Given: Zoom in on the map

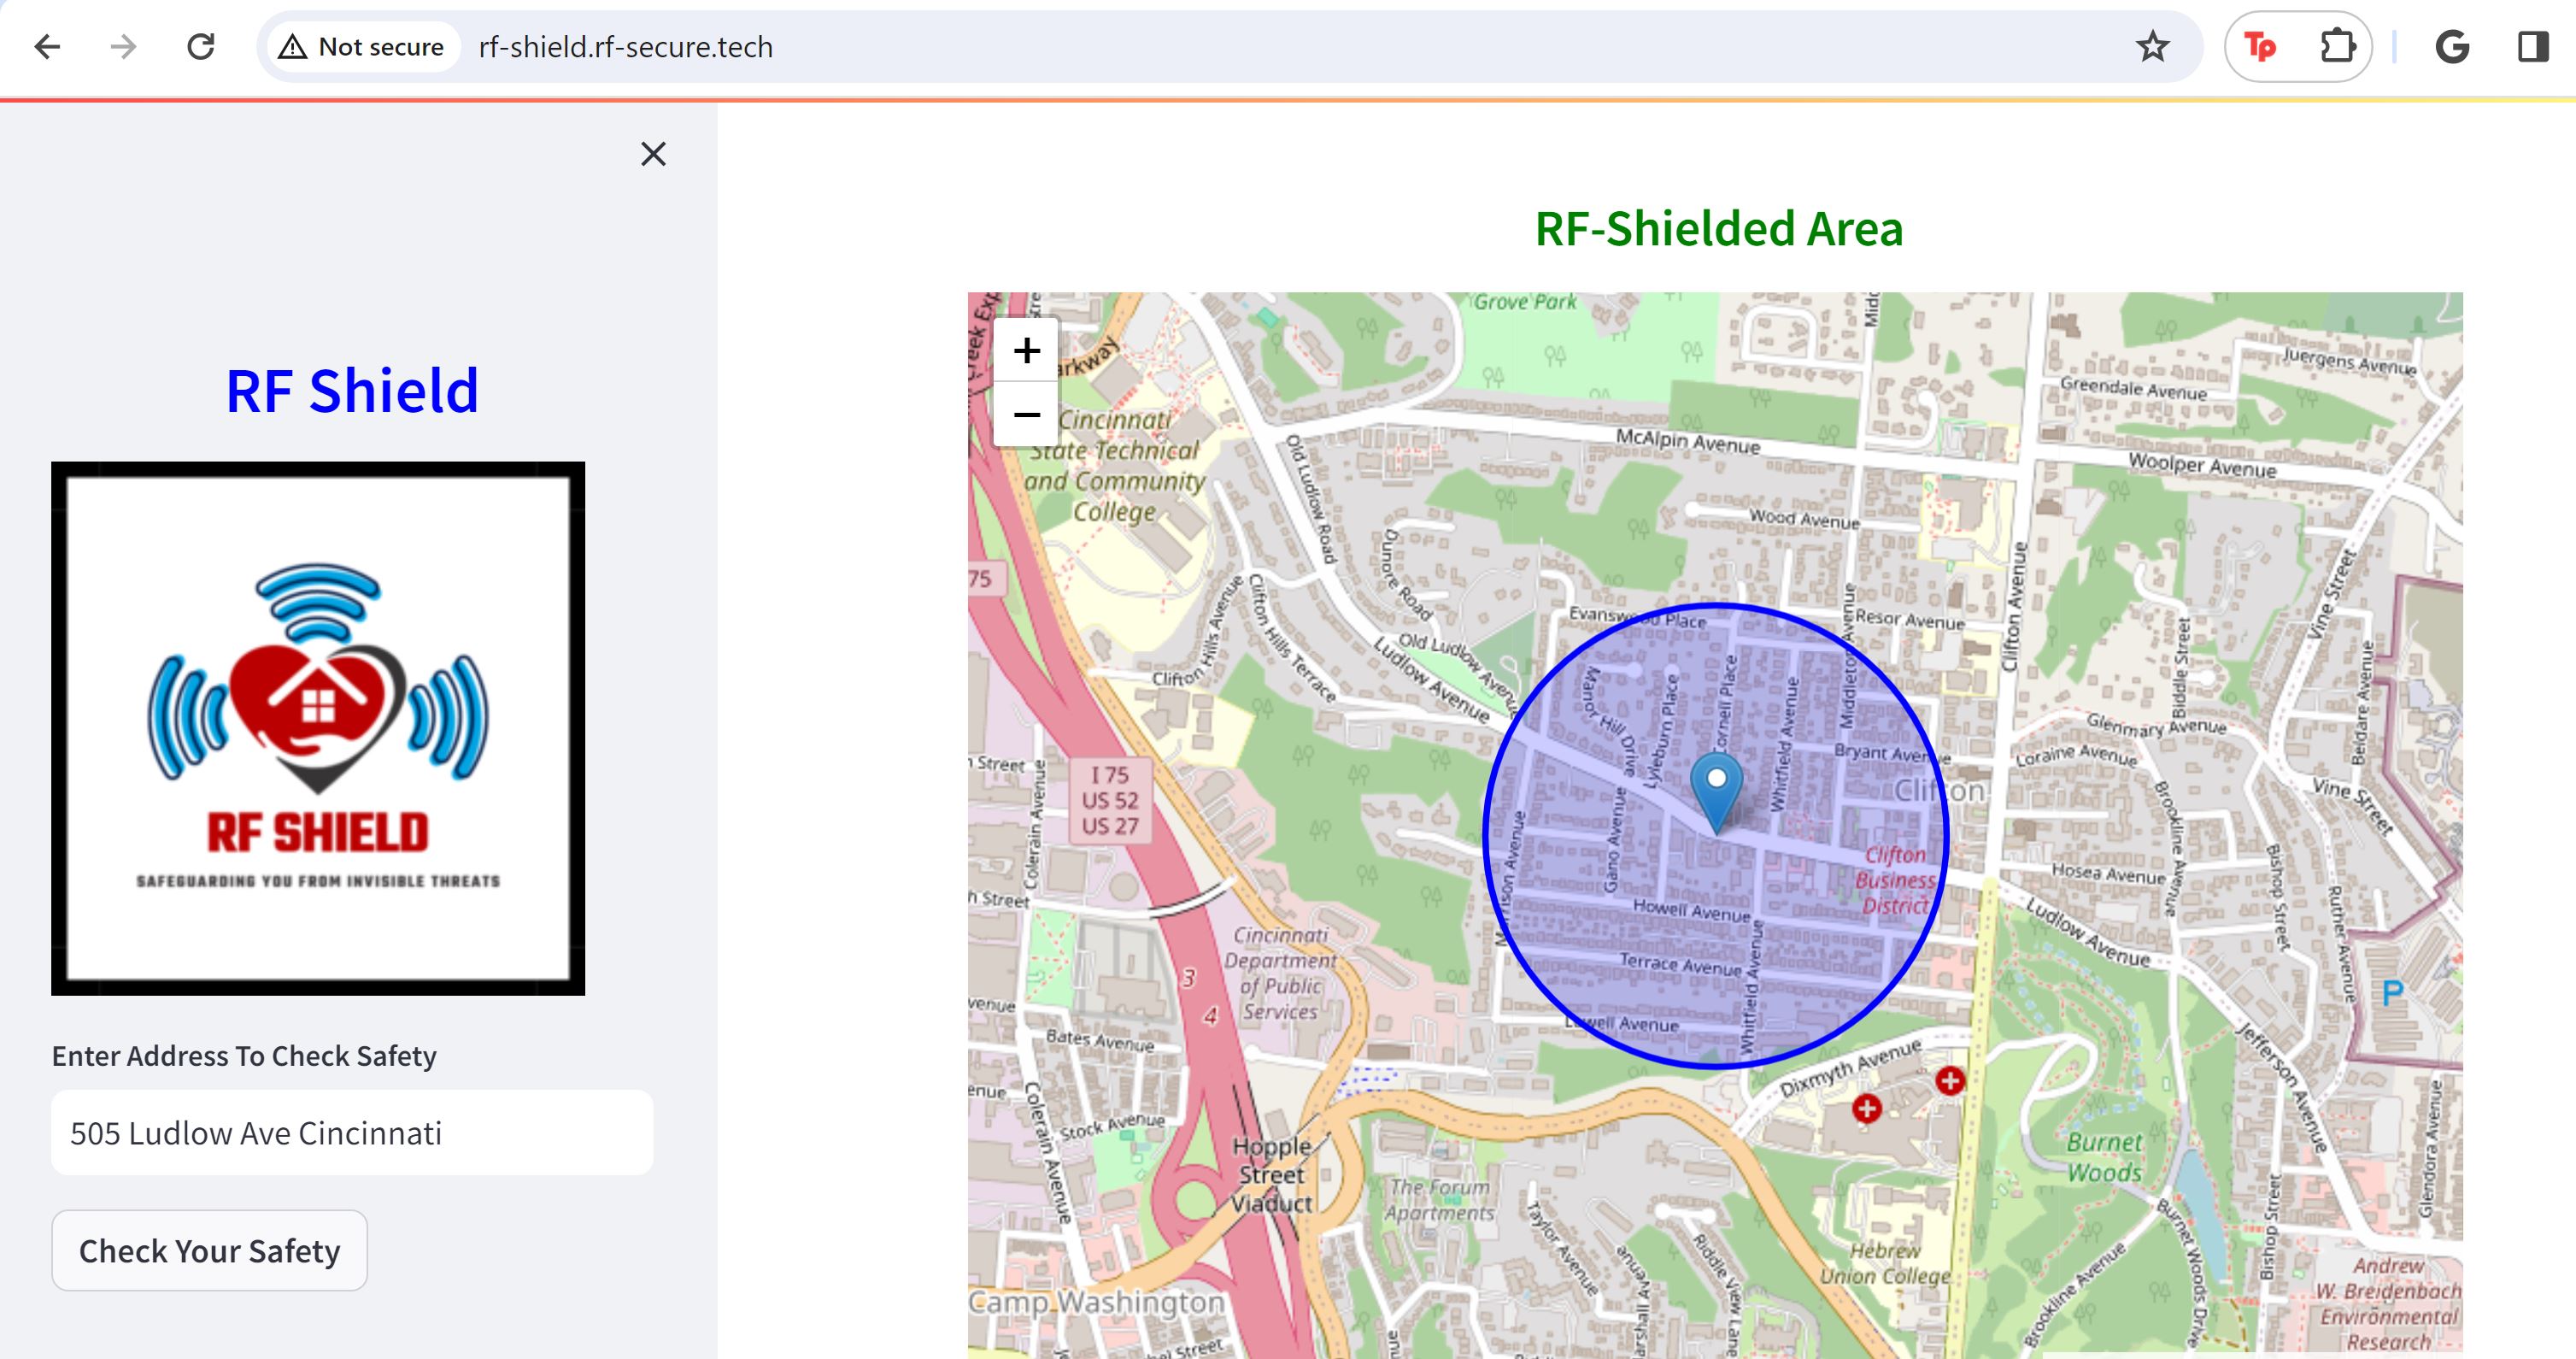Looking at the screenshot, I should point(1026,350).
